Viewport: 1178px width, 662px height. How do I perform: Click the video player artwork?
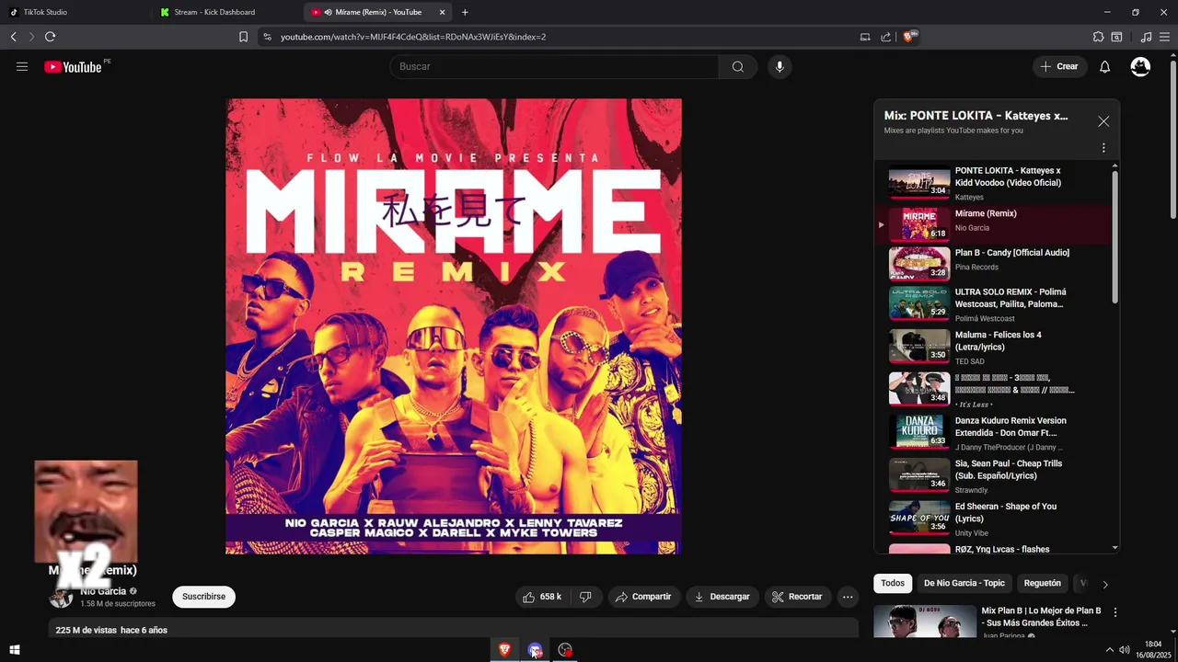(x=454, y=326)
